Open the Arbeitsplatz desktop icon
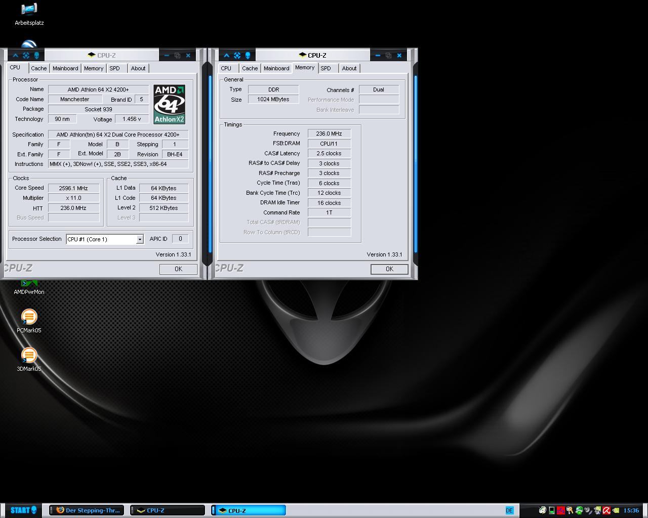This screenshot has width=648, height=518. (x=29, y=14)
